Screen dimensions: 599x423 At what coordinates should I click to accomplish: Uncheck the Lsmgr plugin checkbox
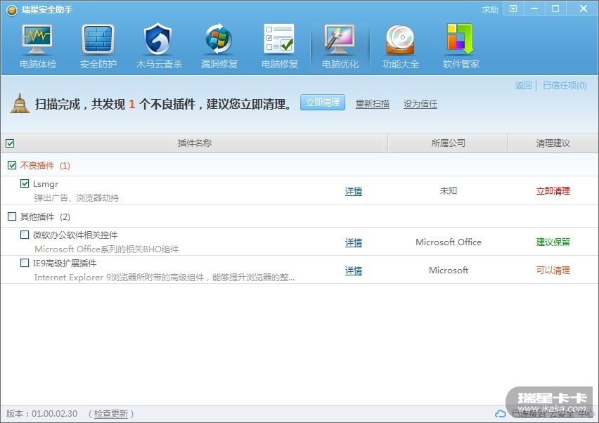click(25, 183)
